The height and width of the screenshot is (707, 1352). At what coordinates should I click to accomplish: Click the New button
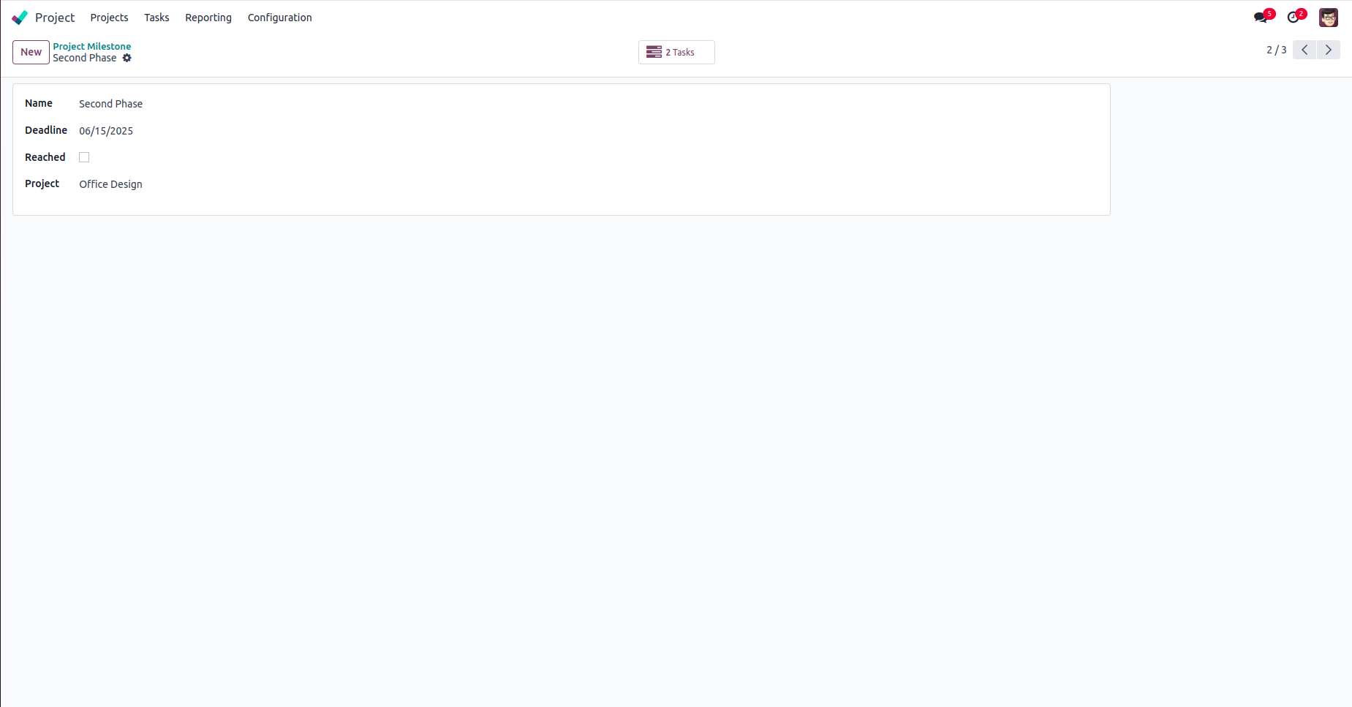[x=31, y=52]
